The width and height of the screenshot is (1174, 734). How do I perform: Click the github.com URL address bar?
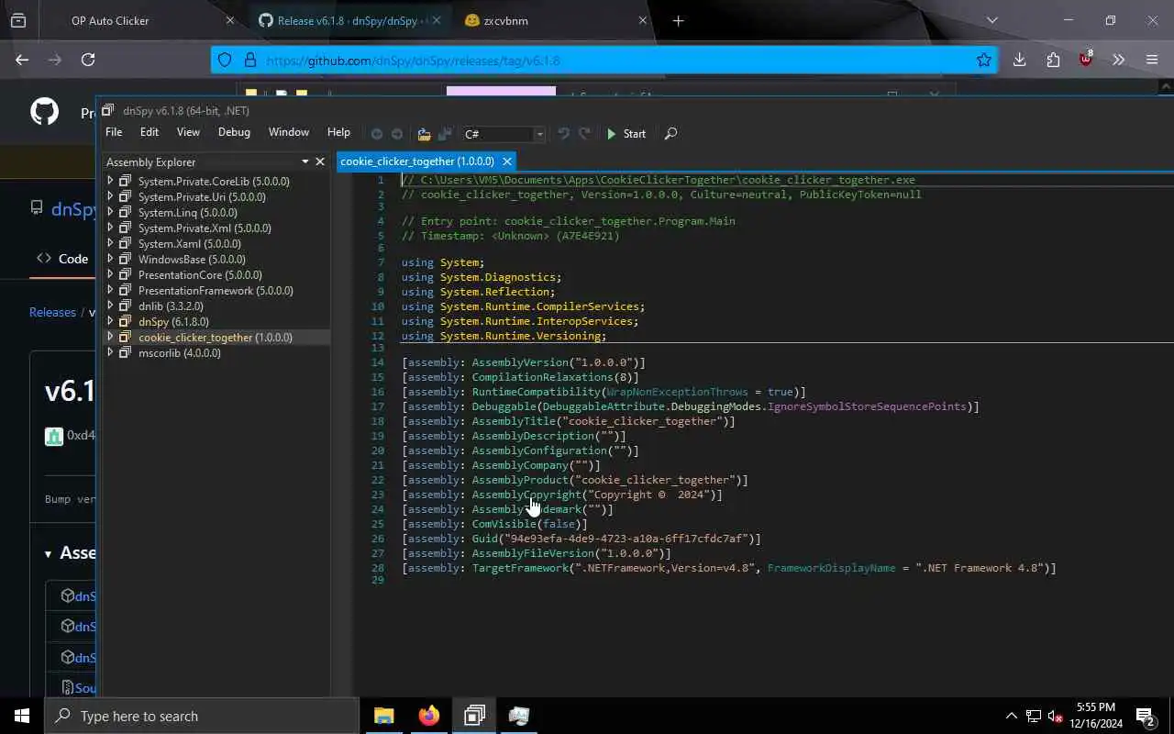click(x=605, y=61)
